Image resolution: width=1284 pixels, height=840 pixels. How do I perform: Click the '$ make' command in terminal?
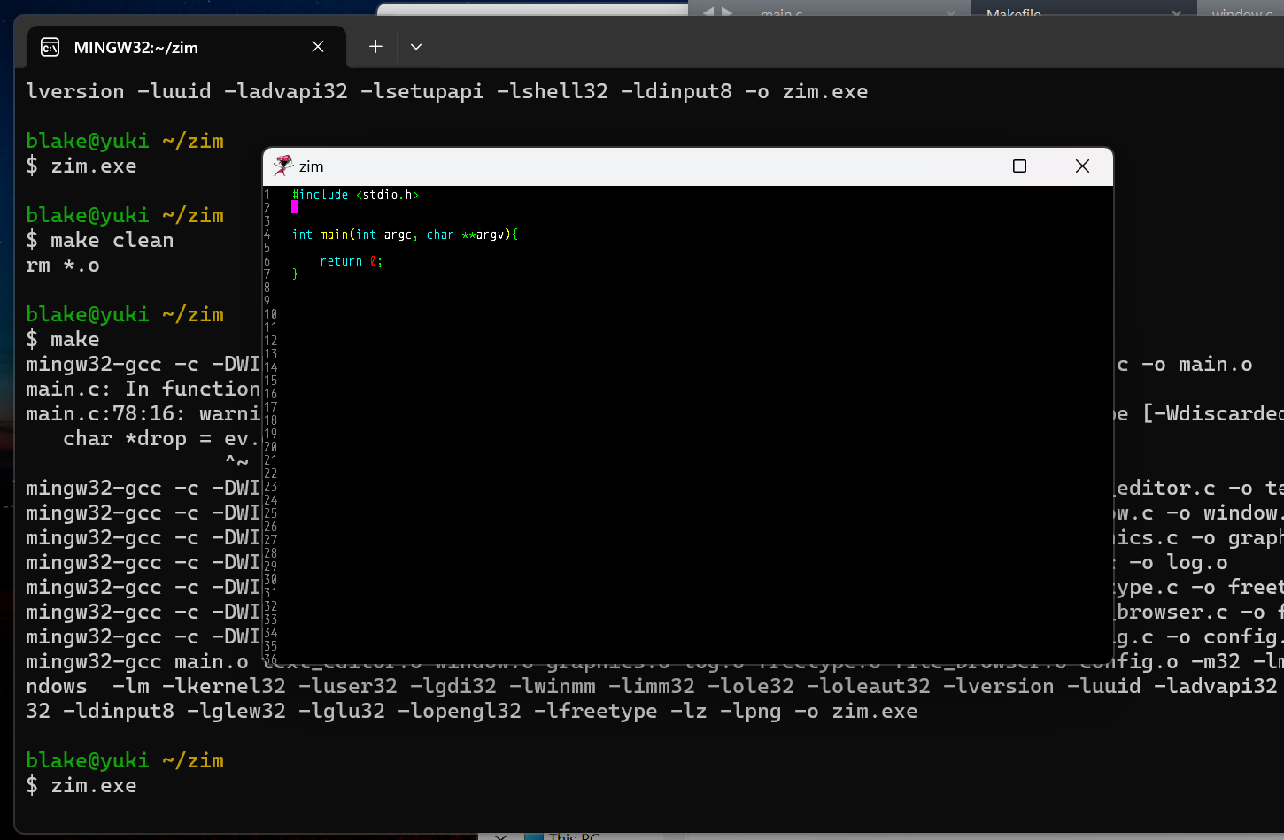click(63, 339)
